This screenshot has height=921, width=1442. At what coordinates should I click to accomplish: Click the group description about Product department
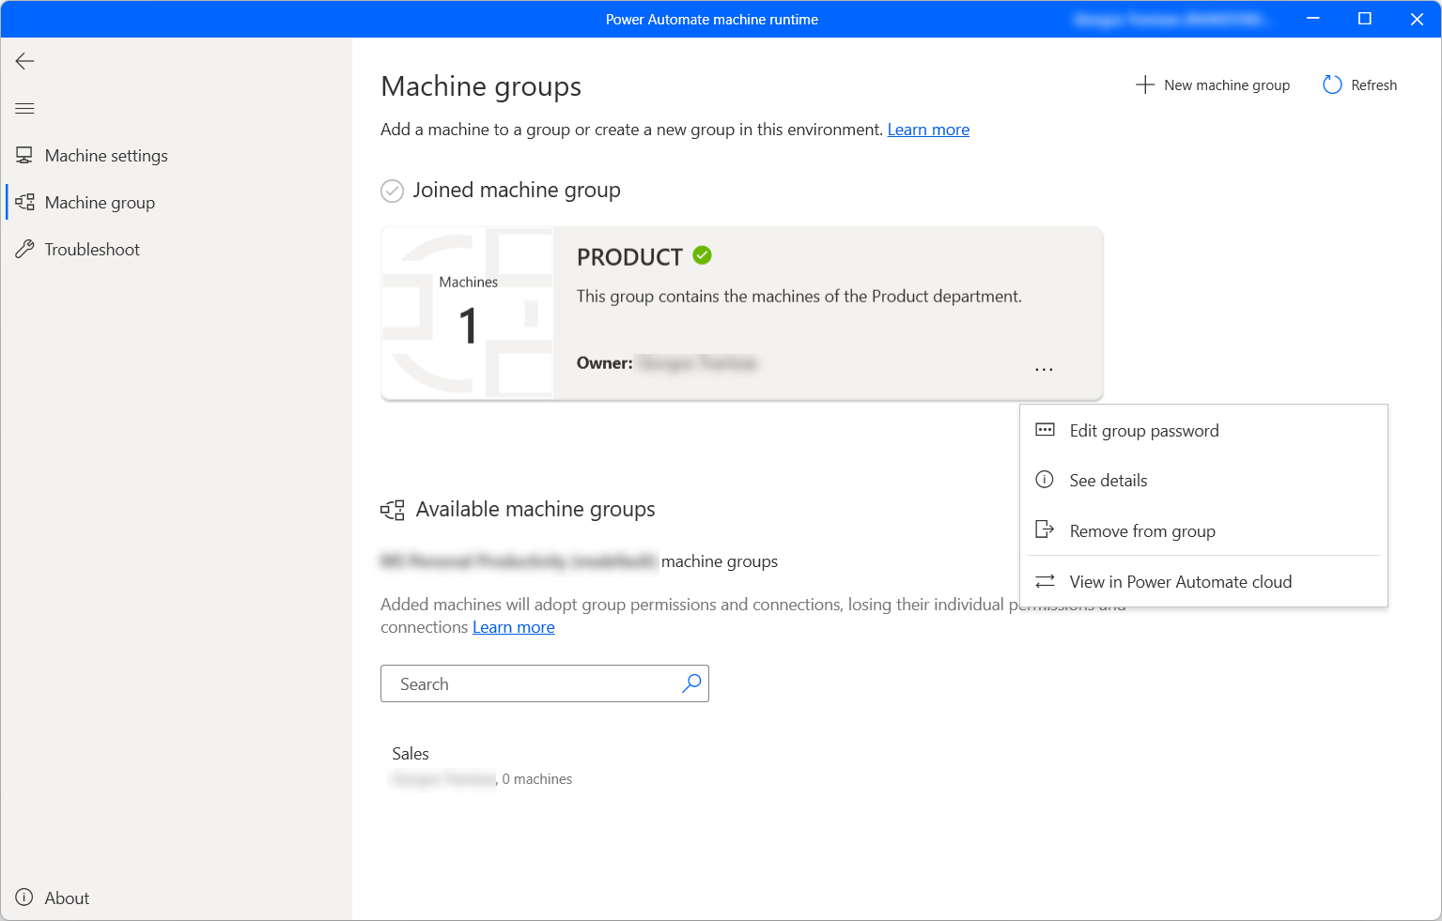pos(799,297)
